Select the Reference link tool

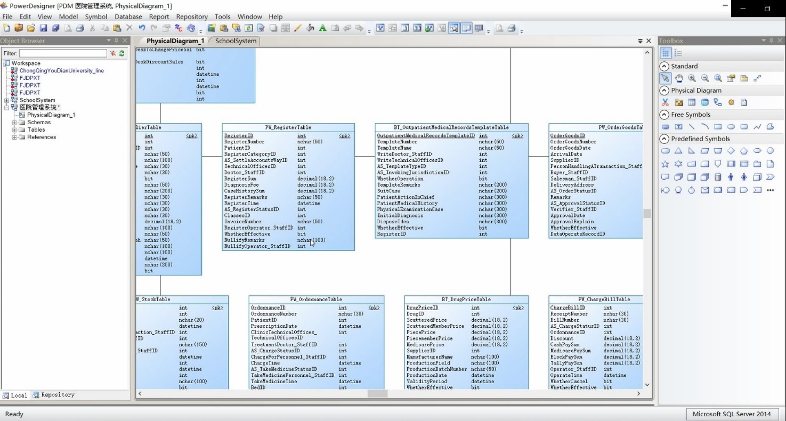718,102
